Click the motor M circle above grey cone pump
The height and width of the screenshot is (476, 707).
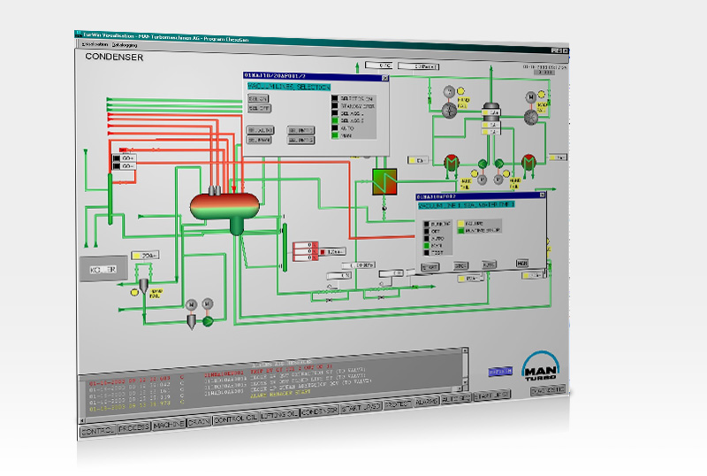pyautogui.click(x=191, y=305)
